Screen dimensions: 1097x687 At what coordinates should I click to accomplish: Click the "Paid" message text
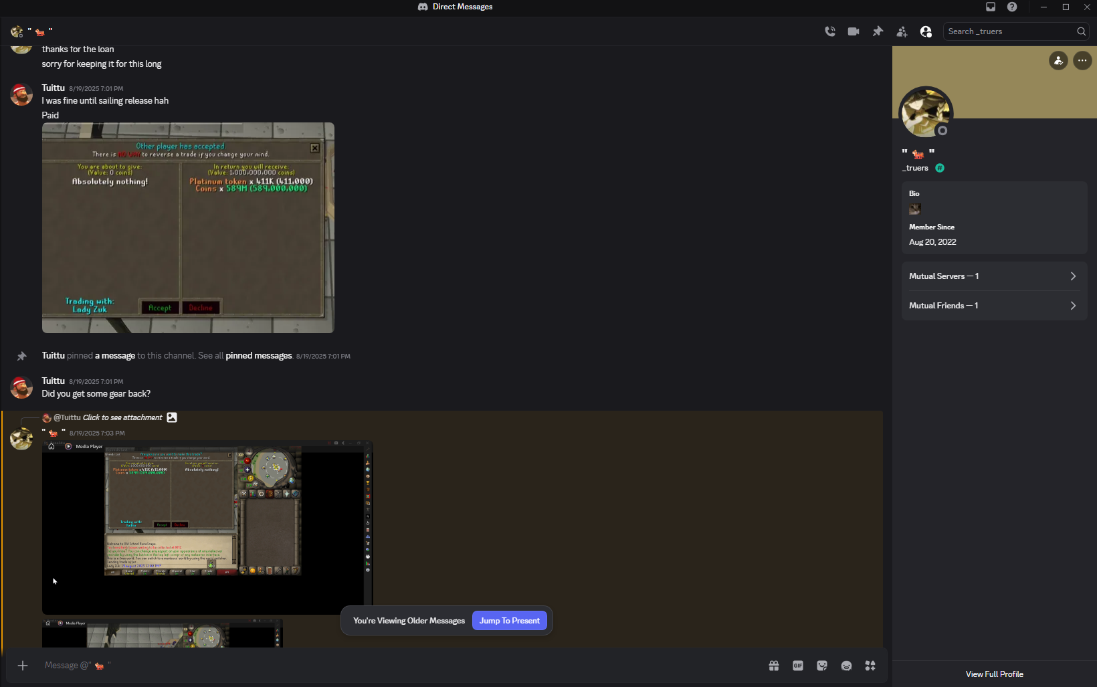50,115
